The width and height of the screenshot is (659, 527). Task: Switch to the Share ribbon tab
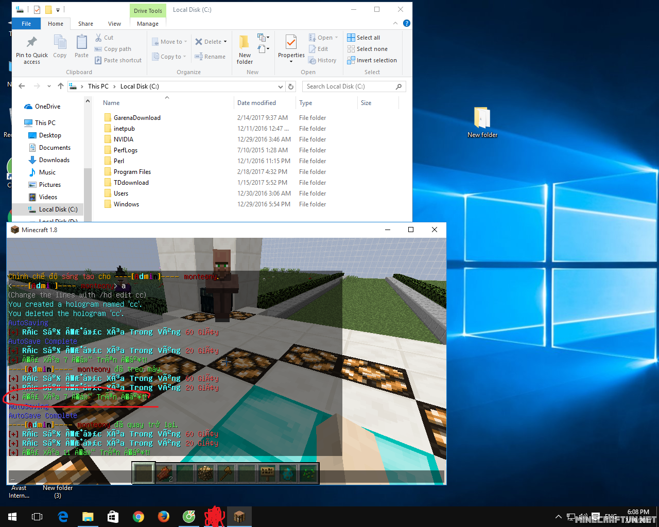click(85, 24)
